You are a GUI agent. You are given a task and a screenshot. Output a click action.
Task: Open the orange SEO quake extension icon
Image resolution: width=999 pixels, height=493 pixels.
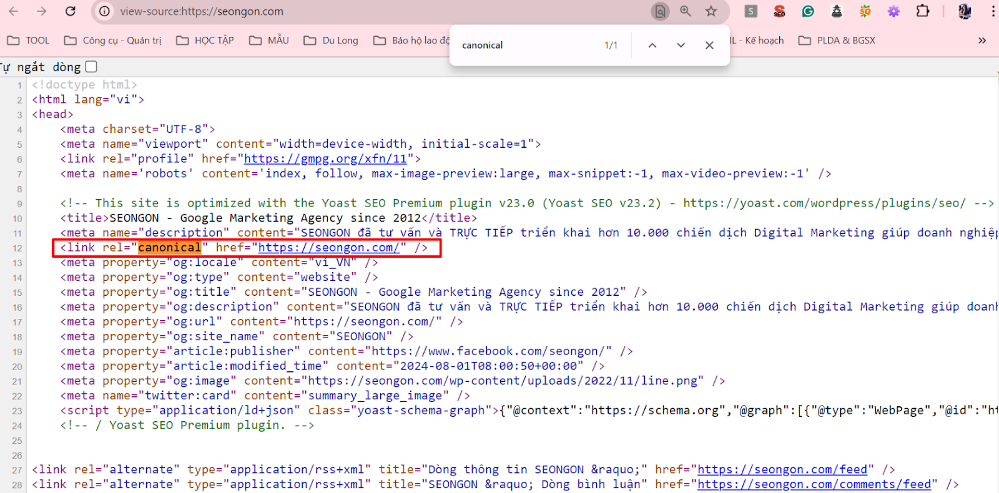pos(865,11)
